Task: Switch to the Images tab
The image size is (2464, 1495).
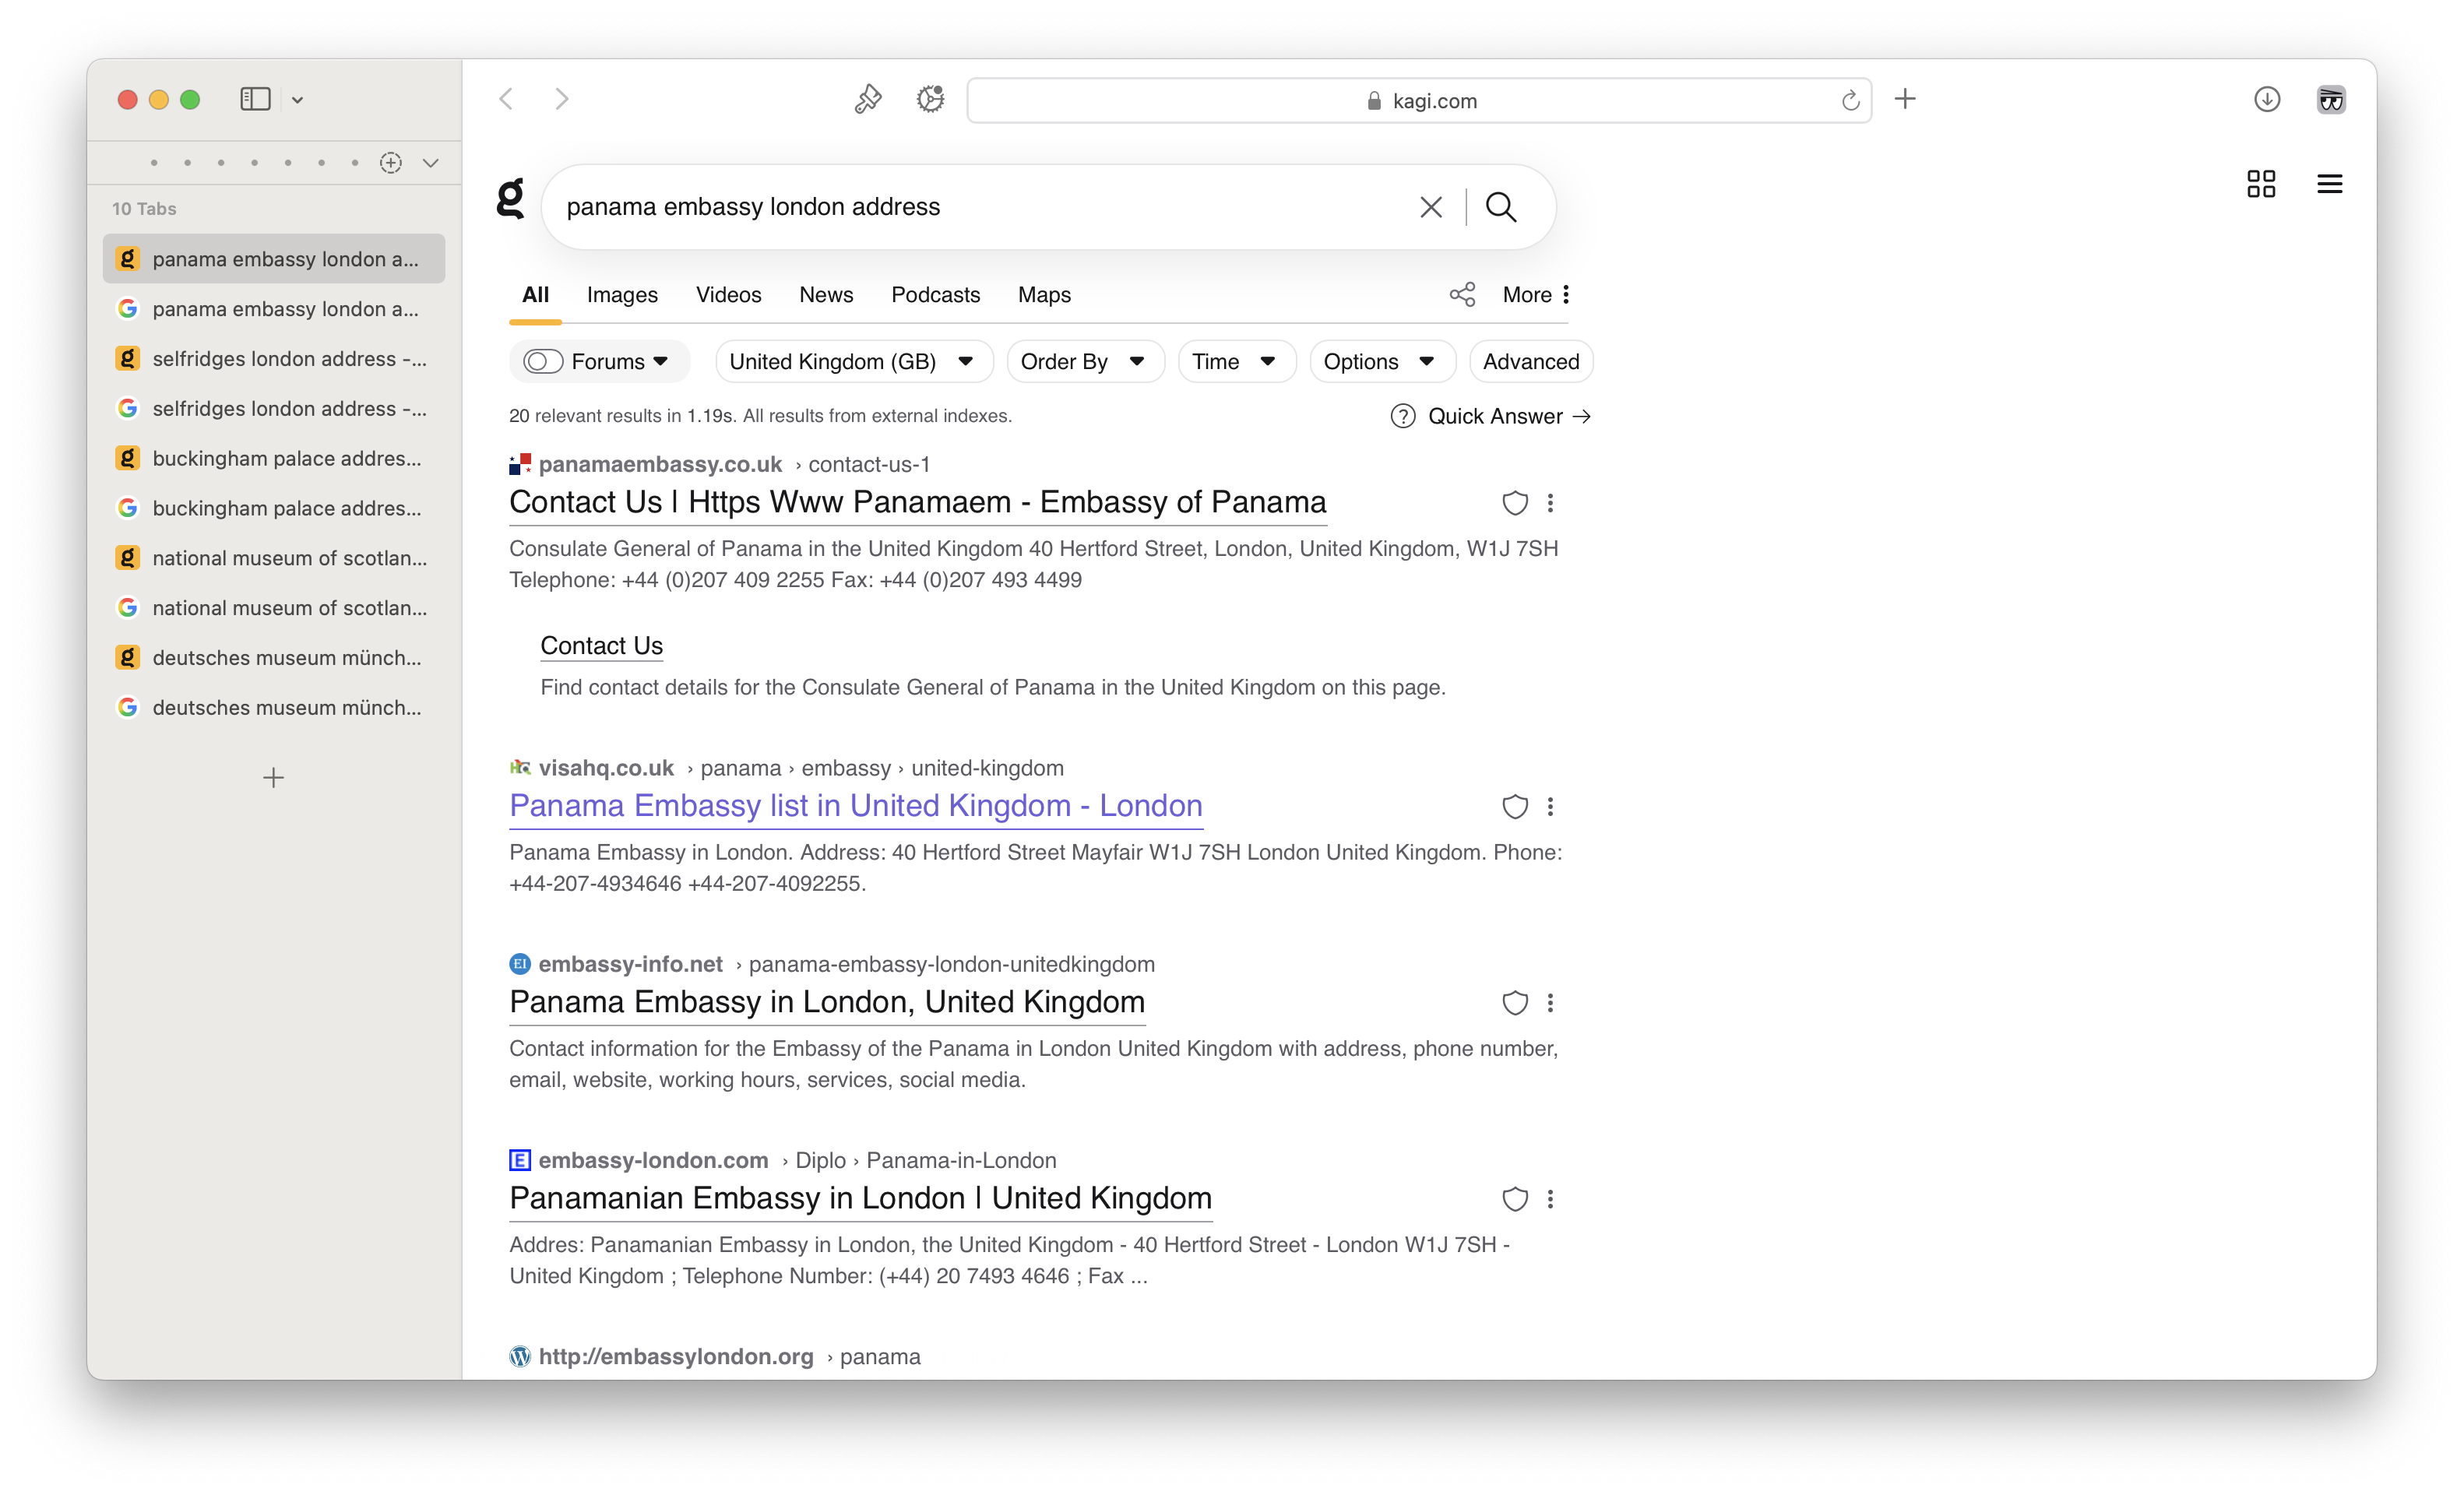Action: point(621,295)
